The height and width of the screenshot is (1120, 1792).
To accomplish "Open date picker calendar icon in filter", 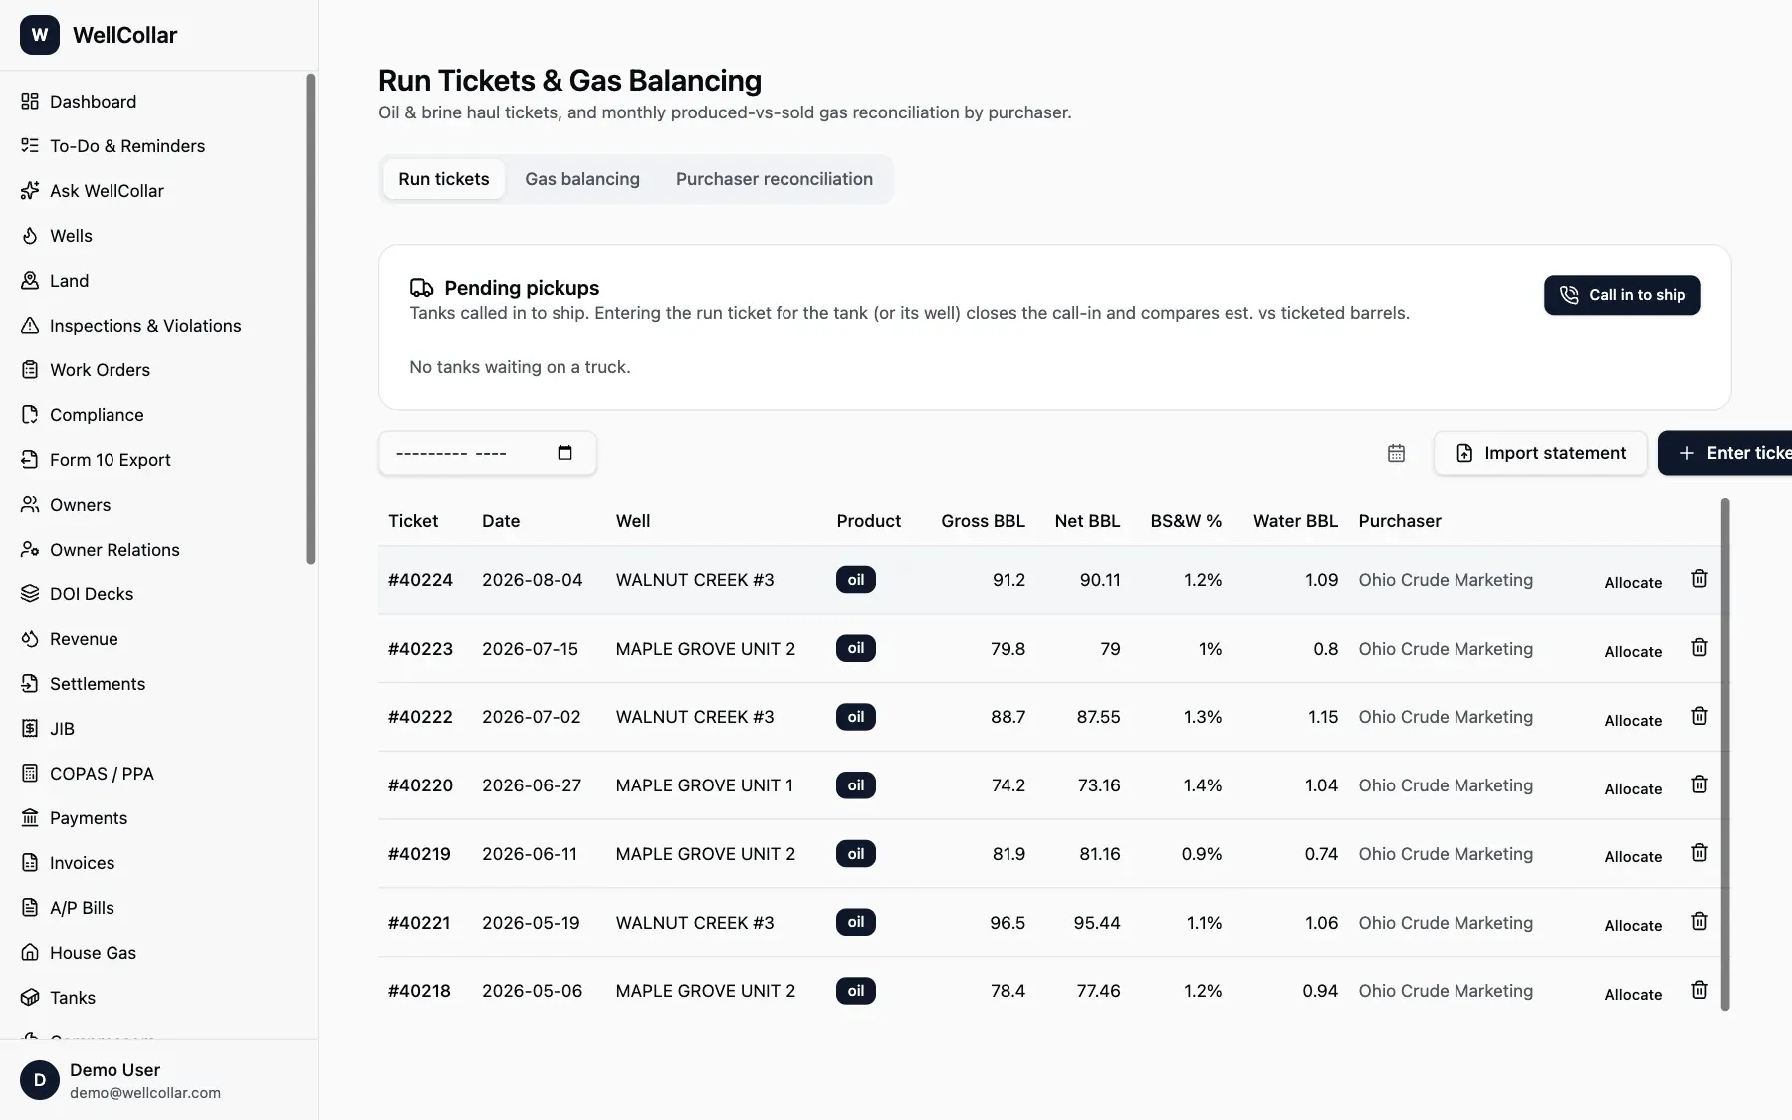I will click(564, 453).
